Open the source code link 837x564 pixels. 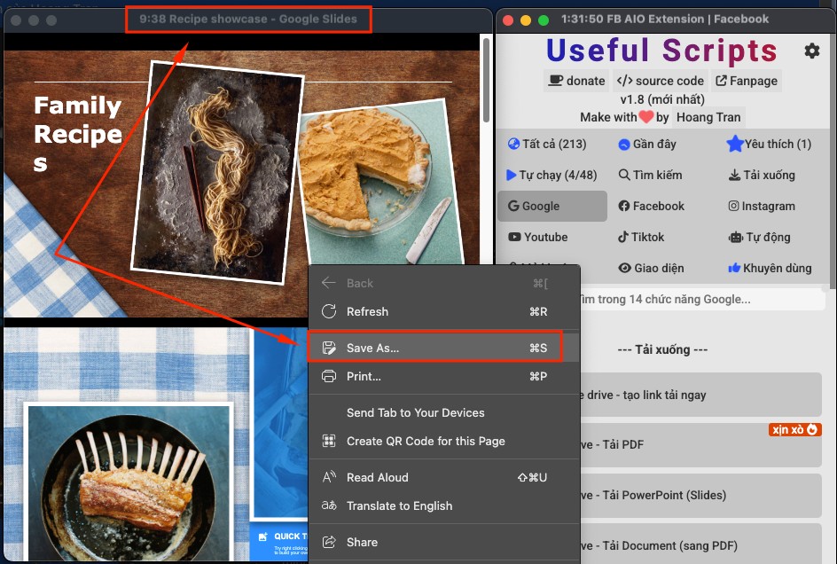pyautogui.click(x=661, y=81)
